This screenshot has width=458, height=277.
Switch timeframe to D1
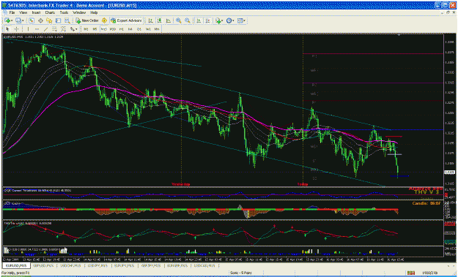[x=139, y=29]
